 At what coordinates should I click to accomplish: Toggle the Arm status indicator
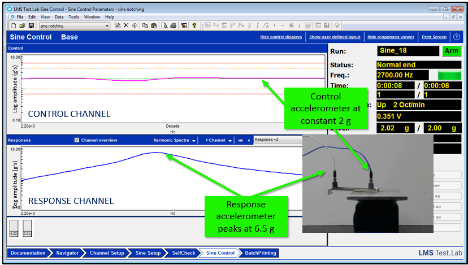point(452,51)
